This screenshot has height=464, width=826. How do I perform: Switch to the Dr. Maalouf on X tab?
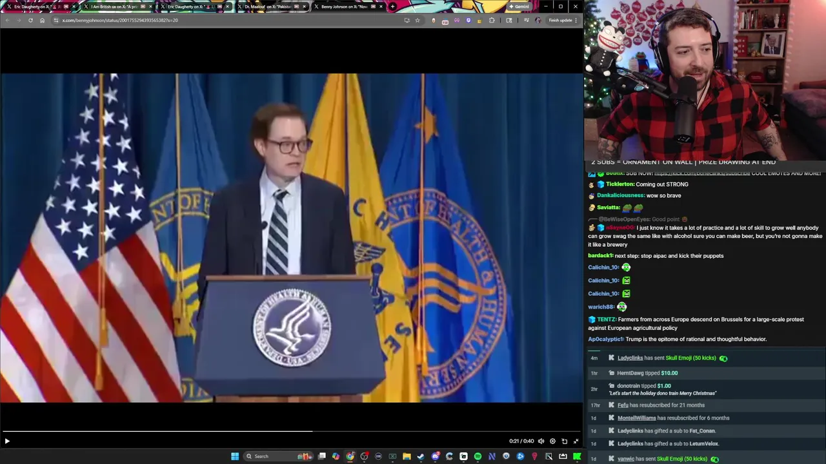(272, 6)
